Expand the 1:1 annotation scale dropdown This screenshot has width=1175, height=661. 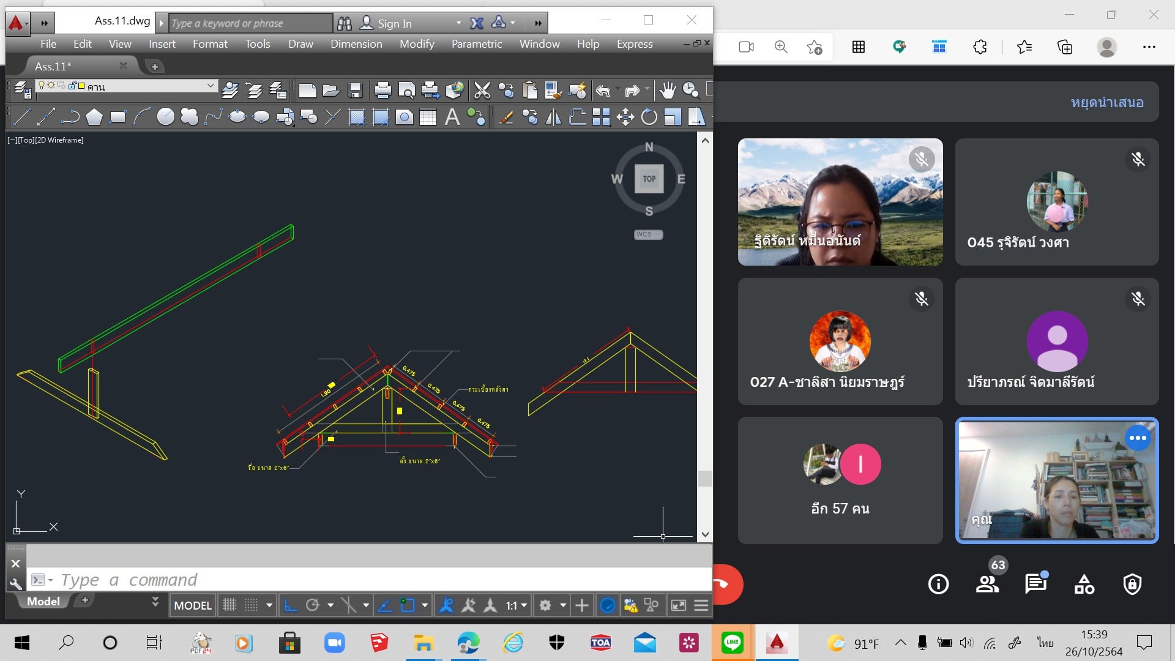(524, 605)
